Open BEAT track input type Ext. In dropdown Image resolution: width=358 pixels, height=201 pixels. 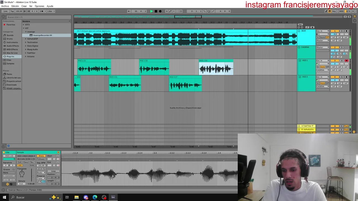point(323,31)
